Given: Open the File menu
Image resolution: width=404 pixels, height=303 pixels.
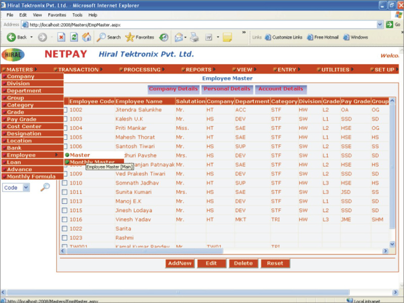Looking at the screenshot, I should (10, 15).
